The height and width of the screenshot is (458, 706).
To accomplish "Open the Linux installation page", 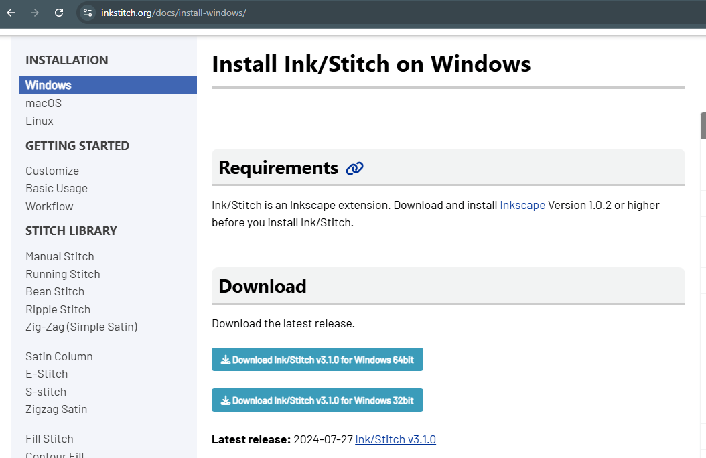I will point(39,121).
